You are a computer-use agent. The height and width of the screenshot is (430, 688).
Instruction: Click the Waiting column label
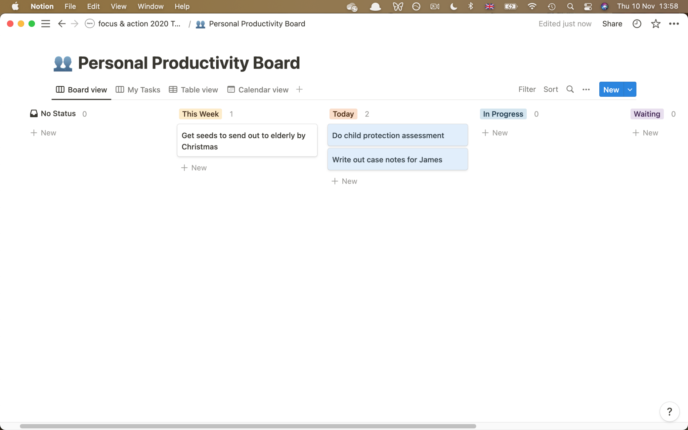[x=647, y=114]
